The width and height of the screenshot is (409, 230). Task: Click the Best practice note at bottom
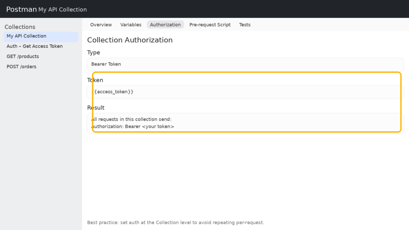click(x=175, y=222)
